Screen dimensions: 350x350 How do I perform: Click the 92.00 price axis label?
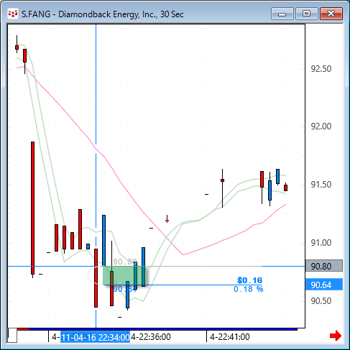pos(321,126)
